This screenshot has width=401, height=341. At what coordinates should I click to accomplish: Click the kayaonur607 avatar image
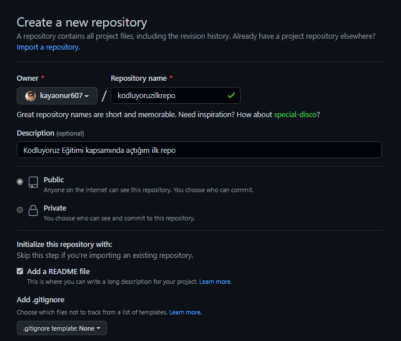[x=31, y=96]
